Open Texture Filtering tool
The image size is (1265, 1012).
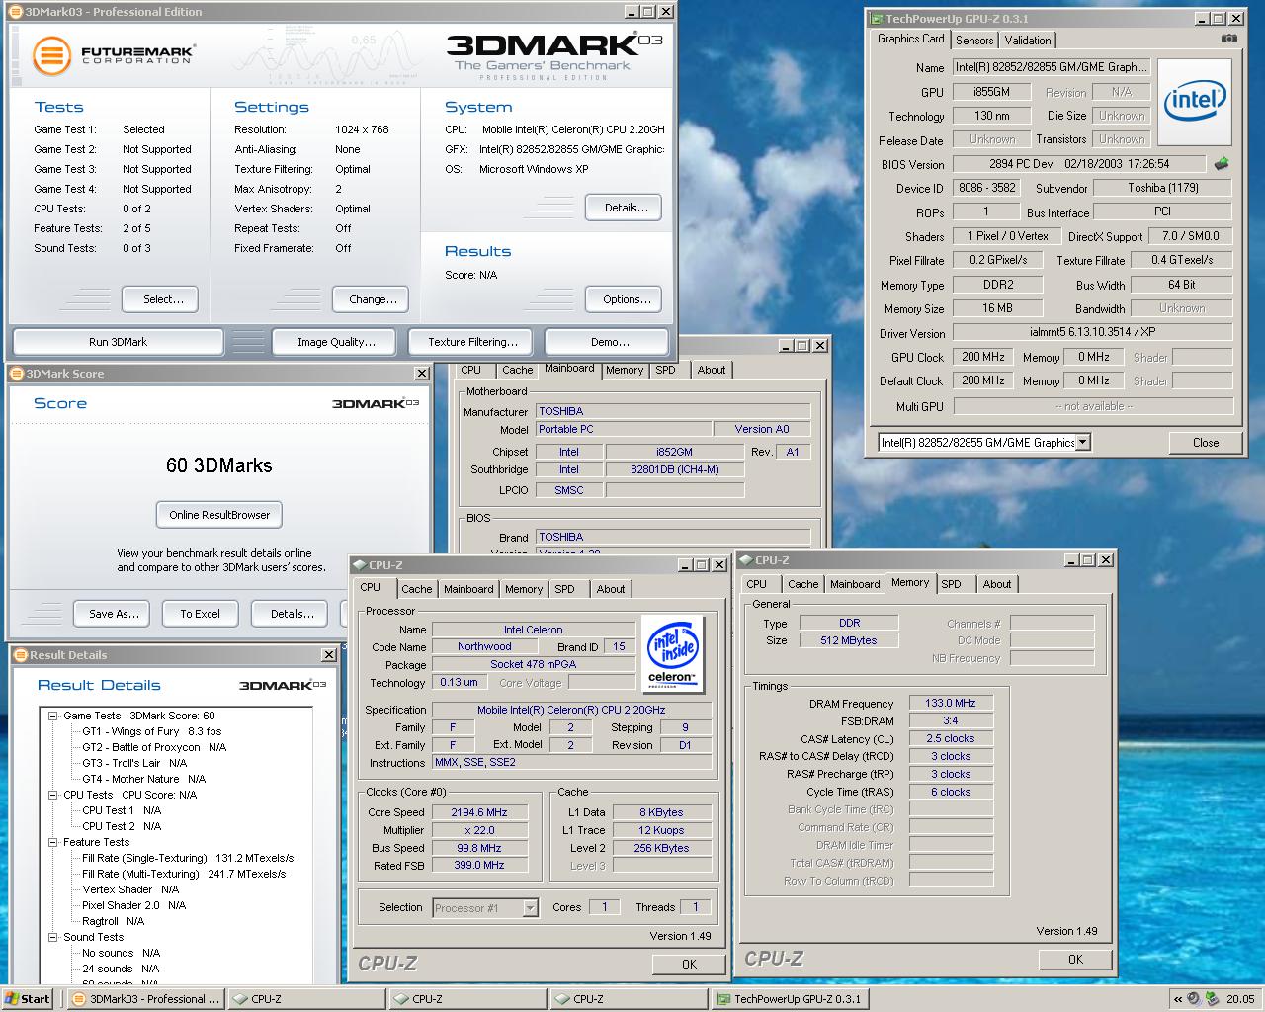[472, 342]
